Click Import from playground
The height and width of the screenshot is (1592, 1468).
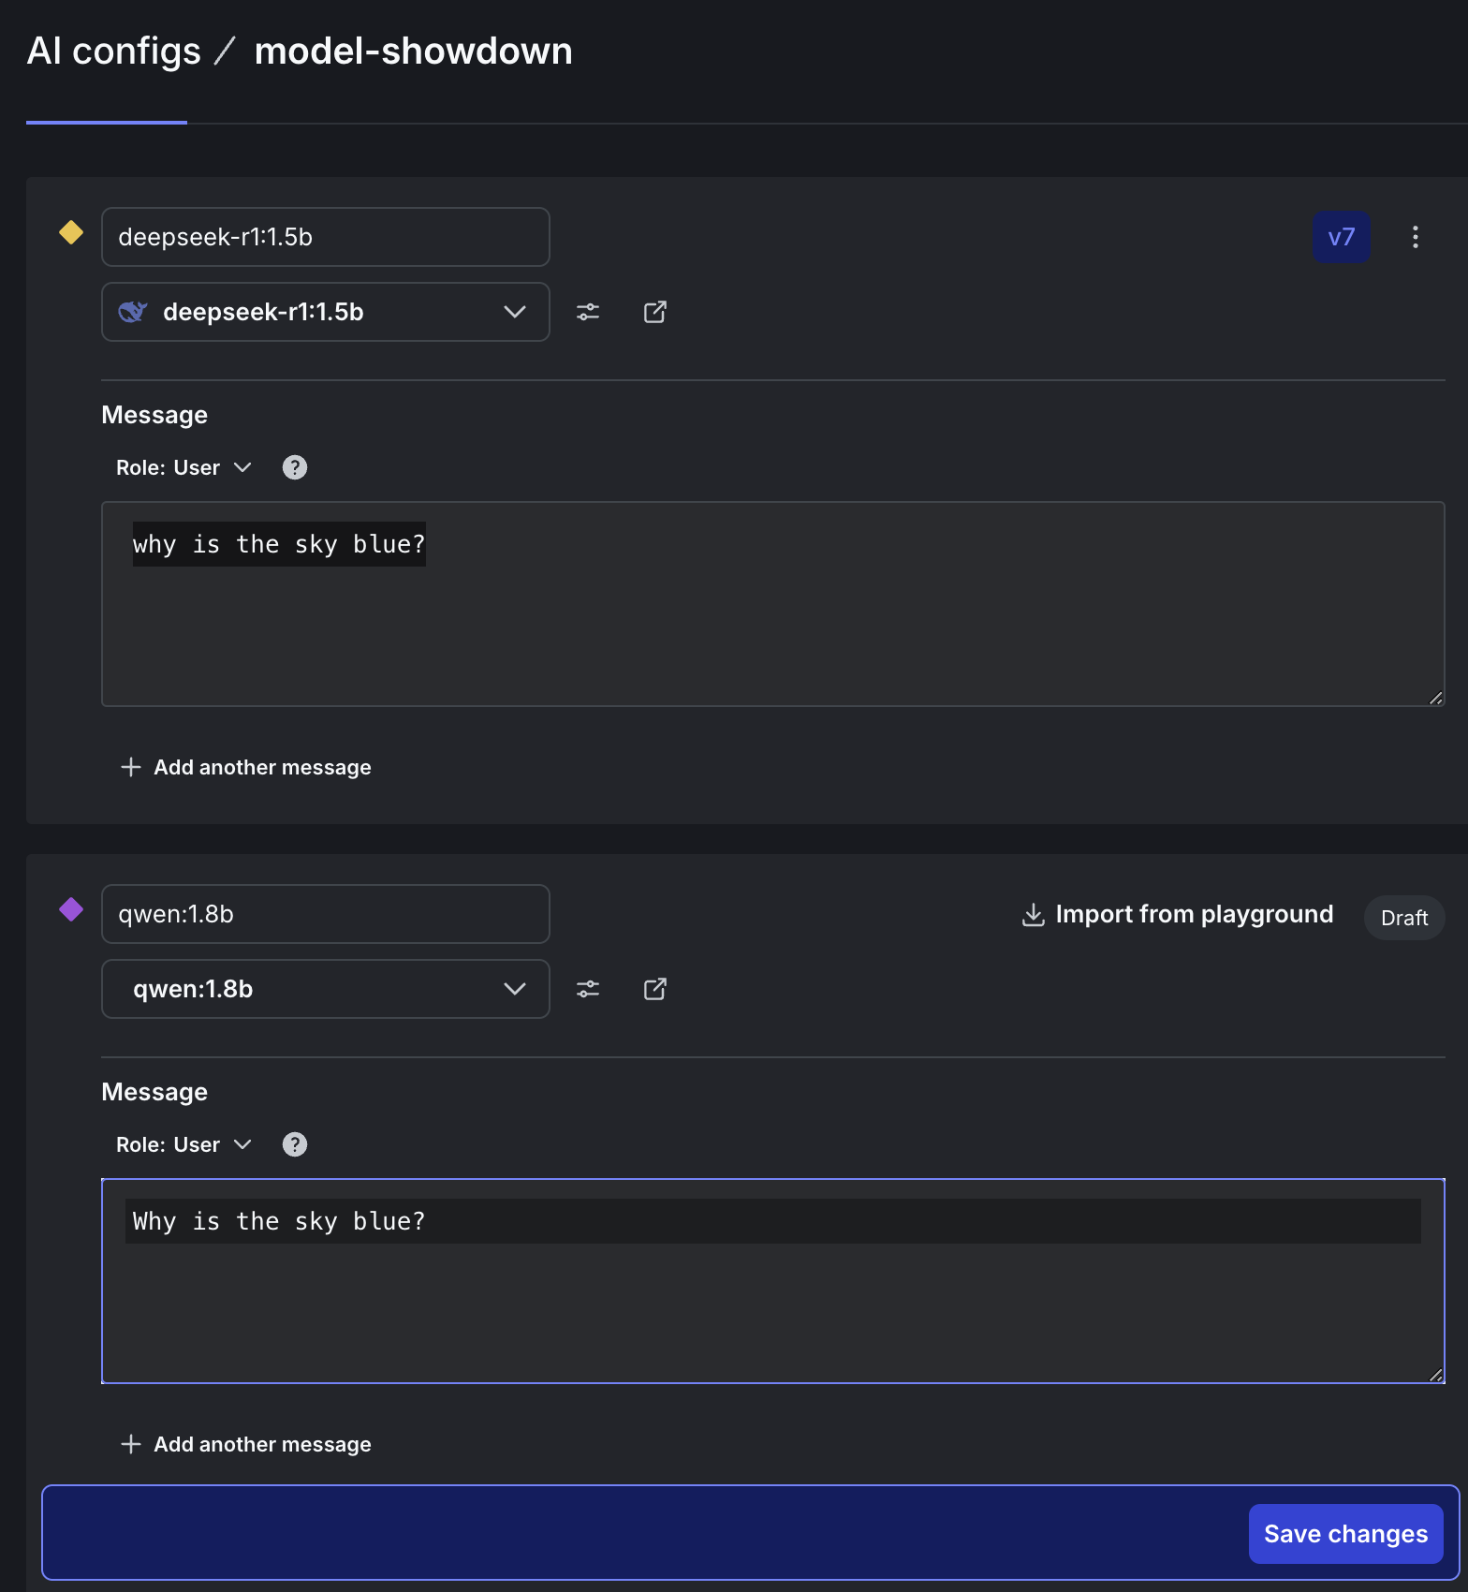(x=1177, y=914)
